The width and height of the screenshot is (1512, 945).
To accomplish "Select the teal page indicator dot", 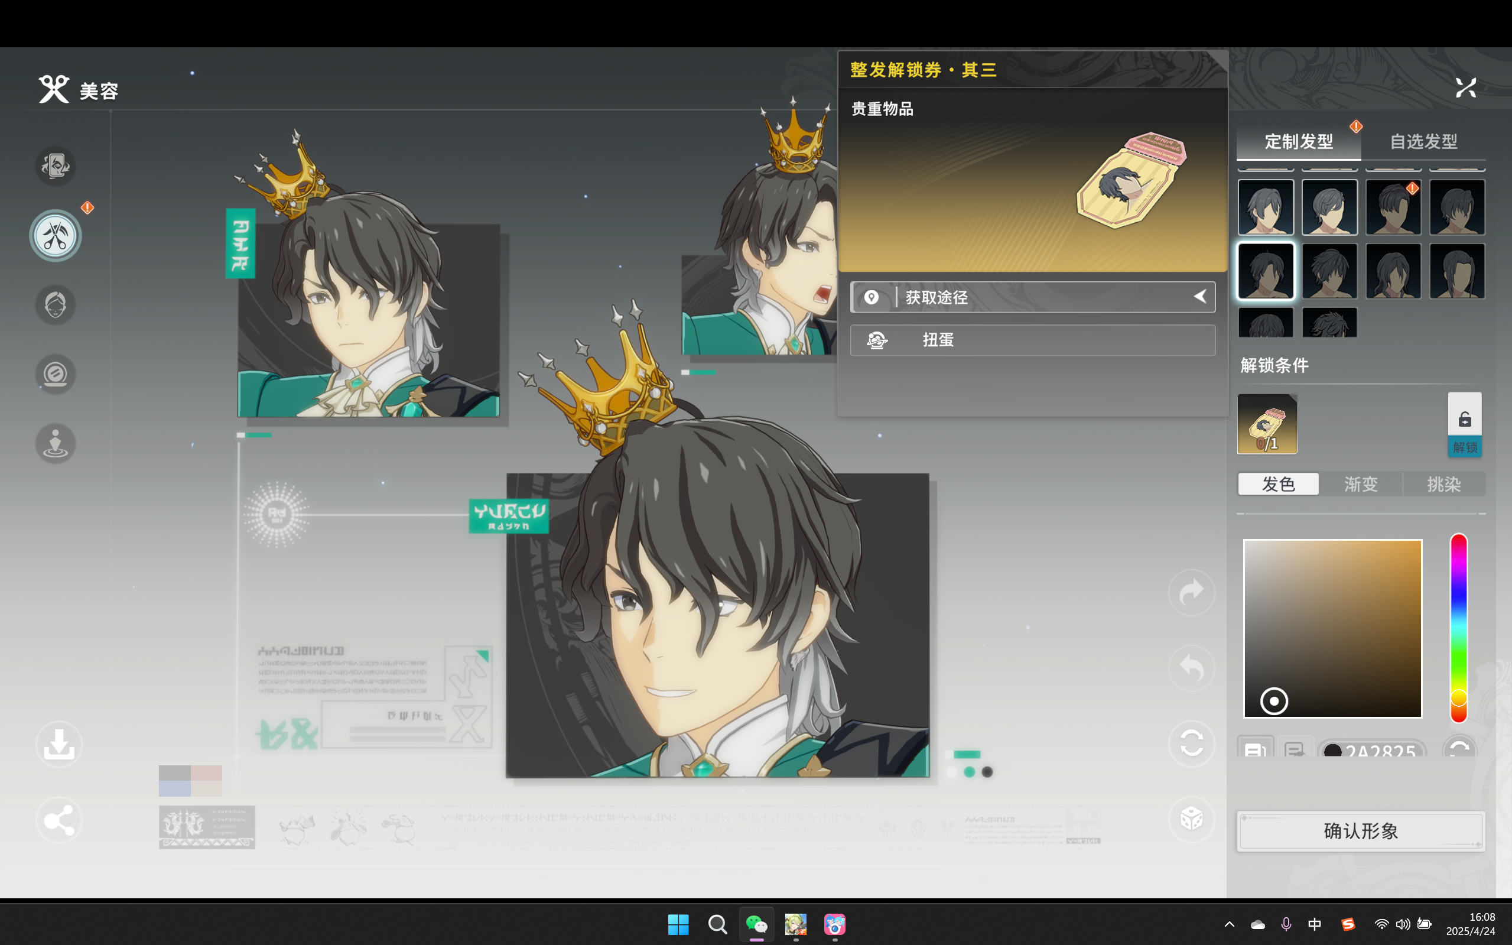I will [969, 772].
